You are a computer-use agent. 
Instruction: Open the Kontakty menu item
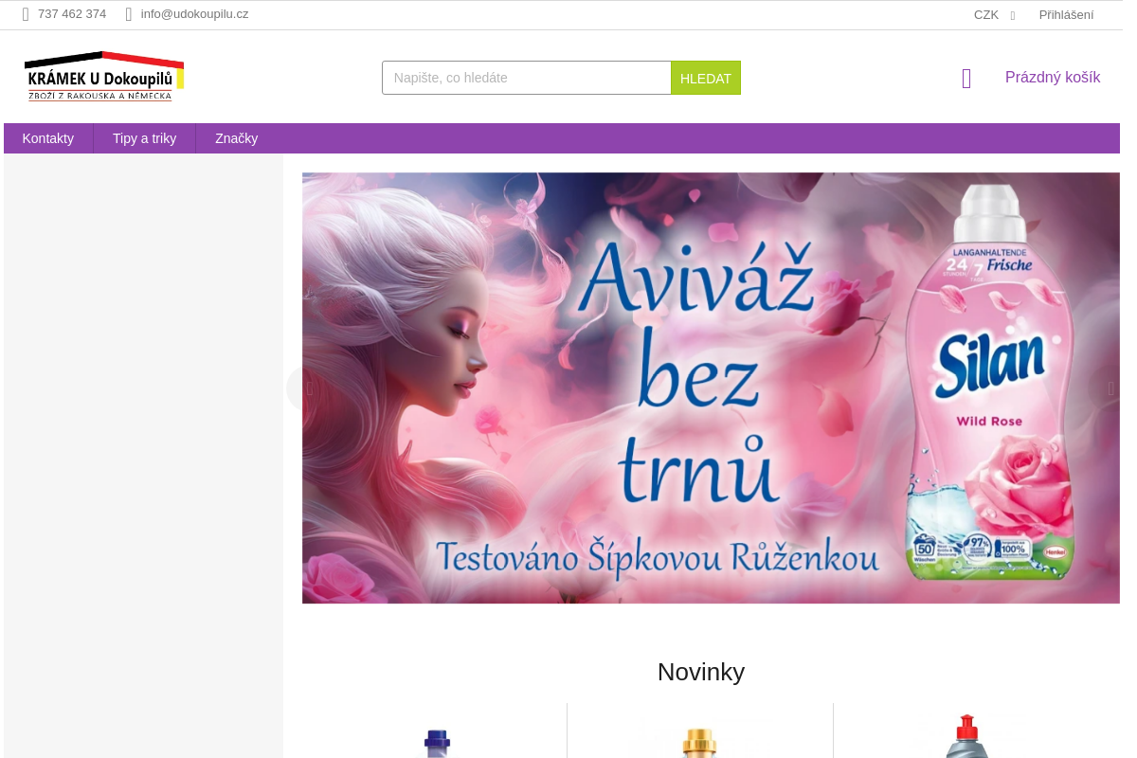[x=48, y=138]
